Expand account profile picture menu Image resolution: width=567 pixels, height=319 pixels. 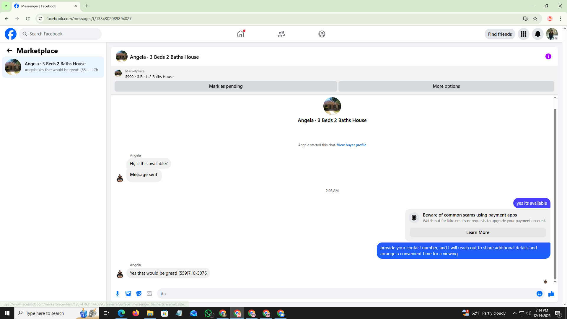tap(552, 34)
